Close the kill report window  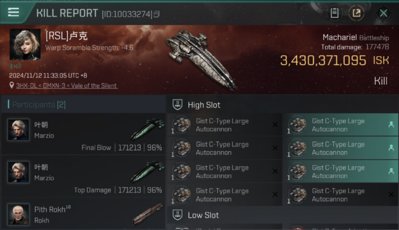pyautogui.click(x=383, y=13)
